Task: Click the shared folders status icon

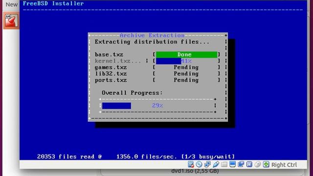Action: pyautogui.click(x=224, y=164)
